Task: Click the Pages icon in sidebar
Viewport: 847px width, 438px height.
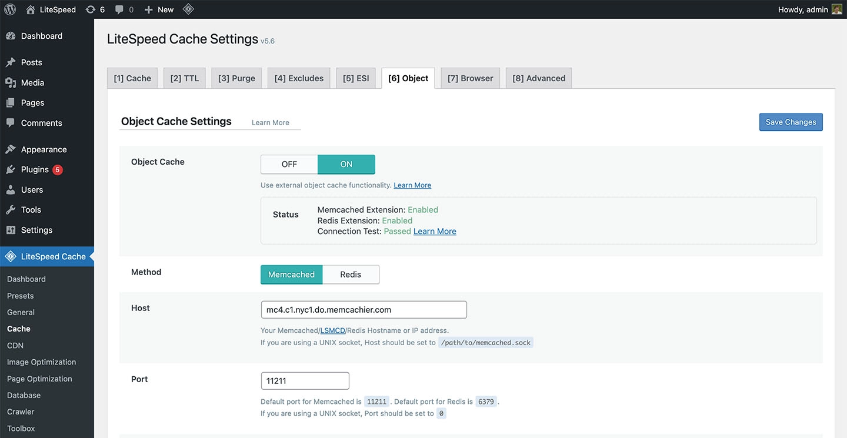Action: (11, 102)
